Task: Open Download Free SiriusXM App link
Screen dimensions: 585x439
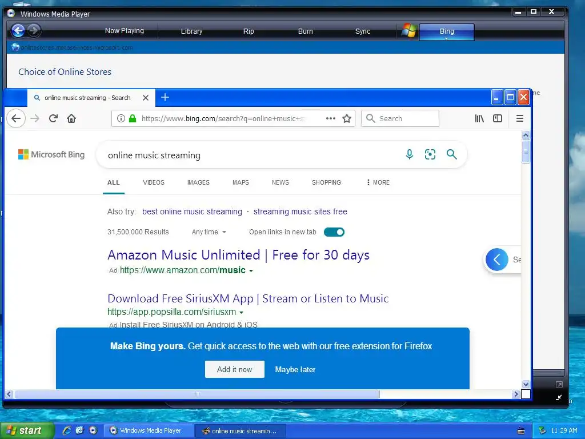Action: (248, 298)
